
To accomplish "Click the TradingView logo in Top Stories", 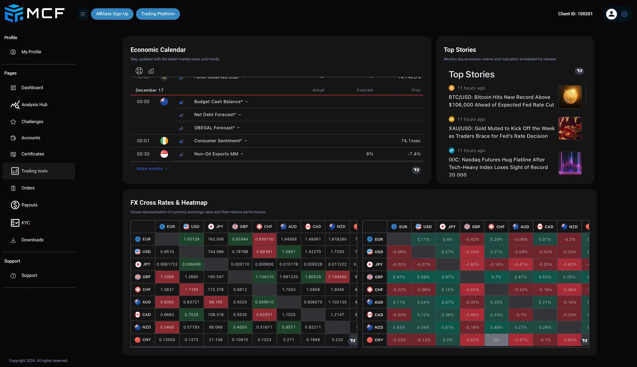I will pyautogui.click(x=579, y=71).
